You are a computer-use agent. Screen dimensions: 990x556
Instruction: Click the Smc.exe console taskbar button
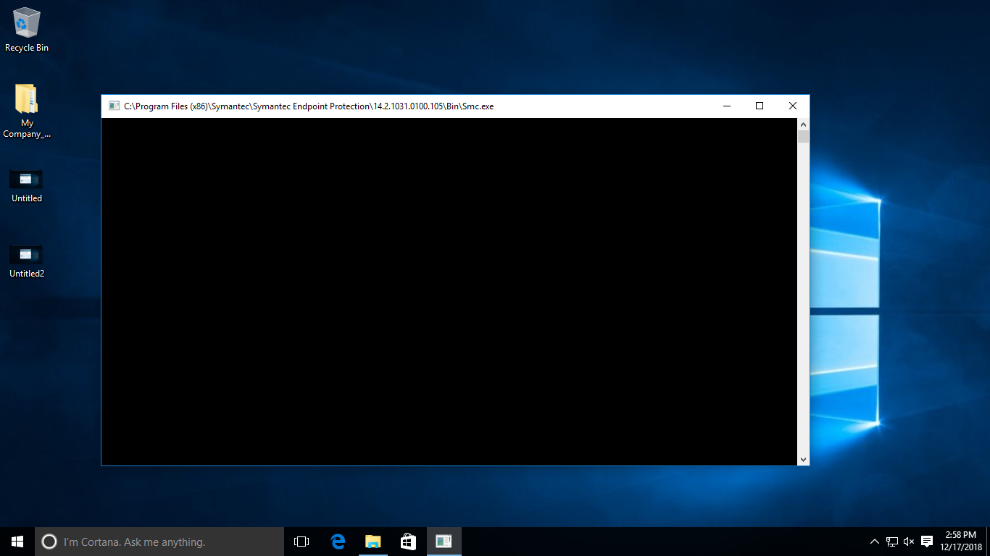[444, 542]
